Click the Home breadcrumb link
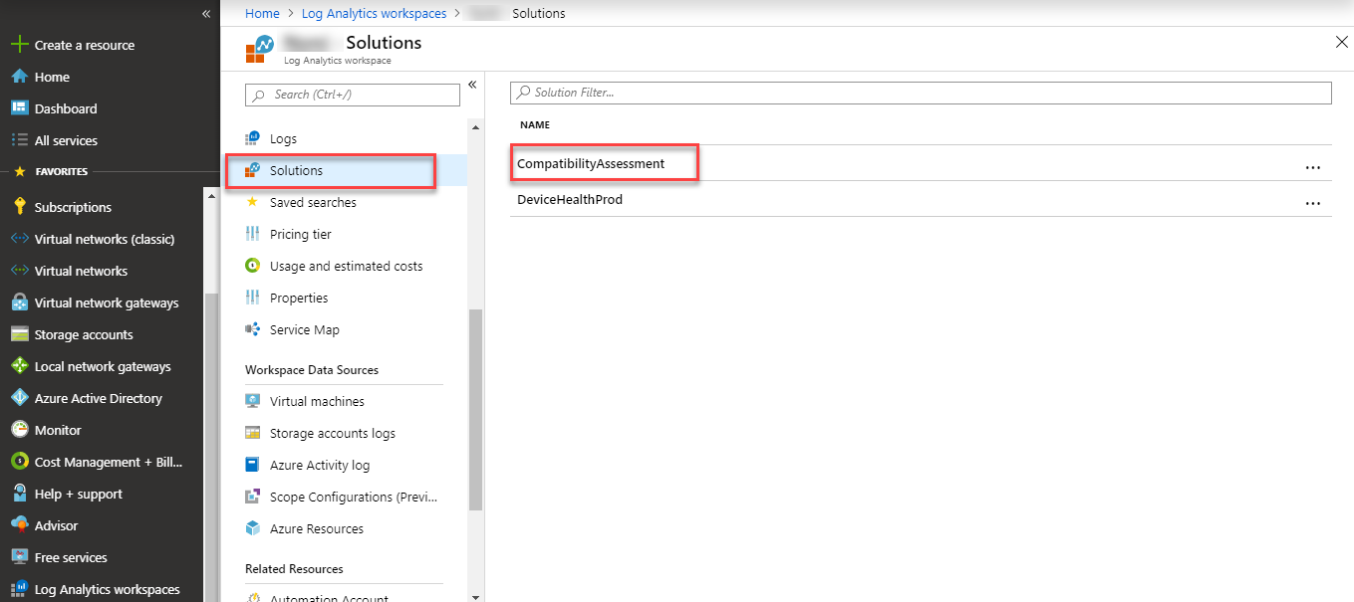 (x=262, y=14)
